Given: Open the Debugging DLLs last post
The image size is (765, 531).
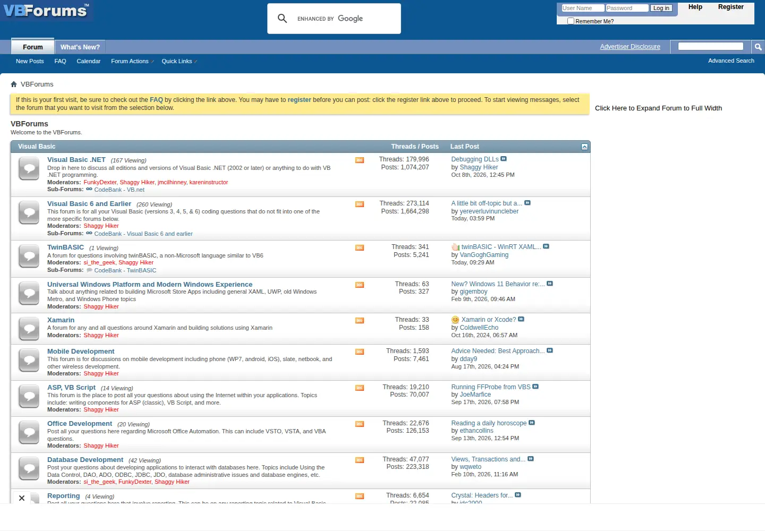Looking at the screenshot, I should [475, 159].
